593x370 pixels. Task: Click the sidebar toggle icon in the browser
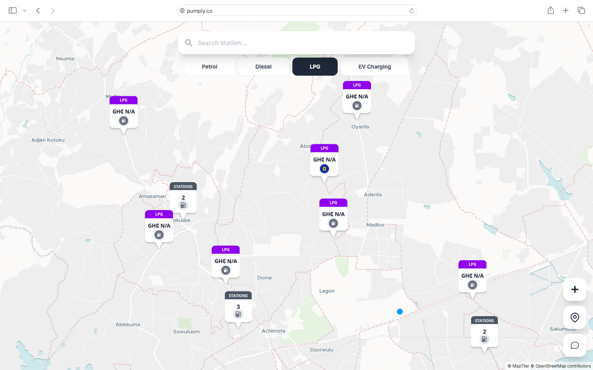click(x=12, y=10)
